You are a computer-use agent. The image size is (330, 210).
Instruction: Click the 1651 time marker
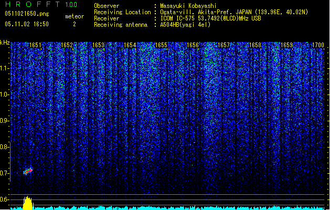35,45
